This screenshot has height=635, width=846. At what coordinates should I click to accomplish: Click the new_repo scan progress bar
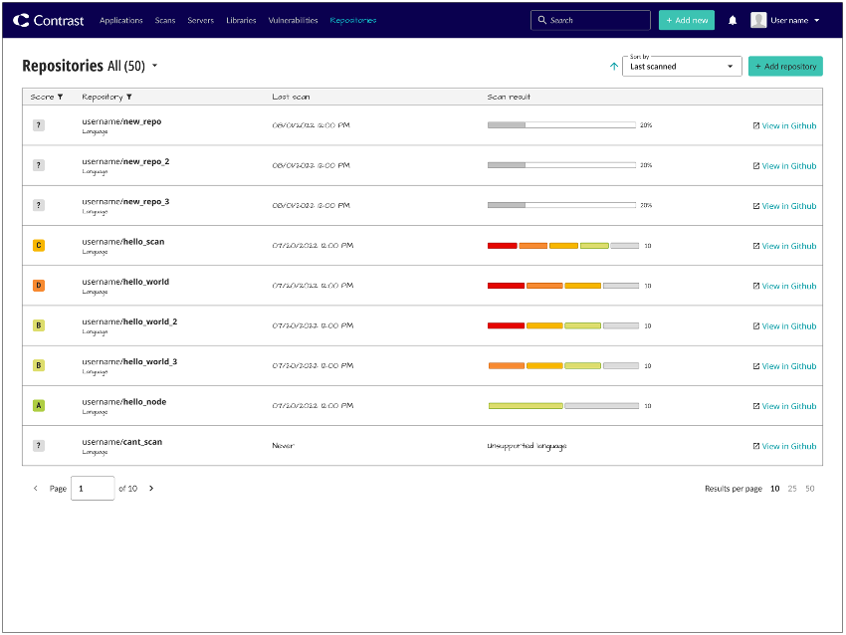point(561,125)
